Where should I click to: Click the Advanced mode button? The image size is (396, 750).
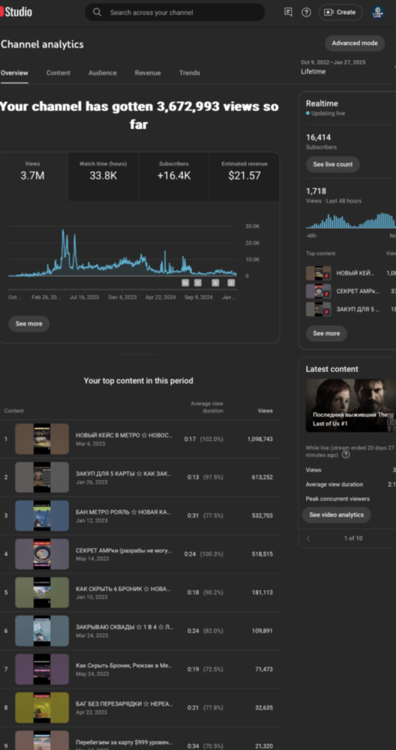click(354, 43)
